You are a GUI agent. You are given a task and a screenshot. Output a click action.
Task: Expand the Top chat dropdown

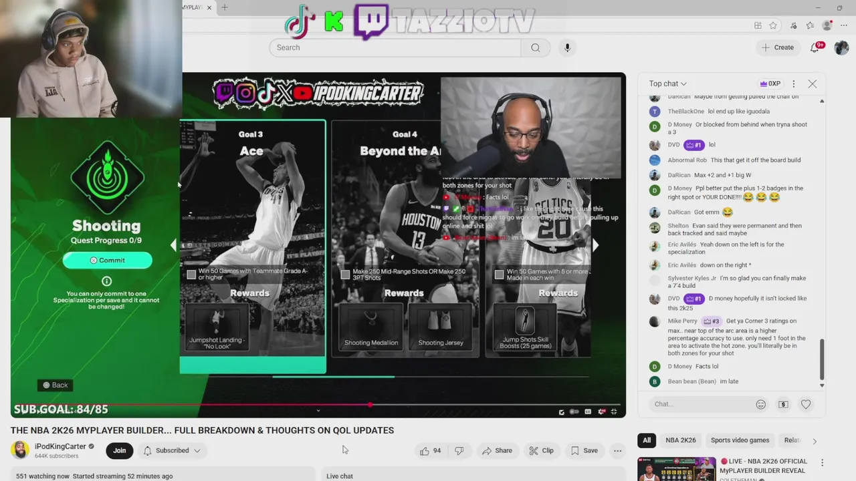[667, 84]
